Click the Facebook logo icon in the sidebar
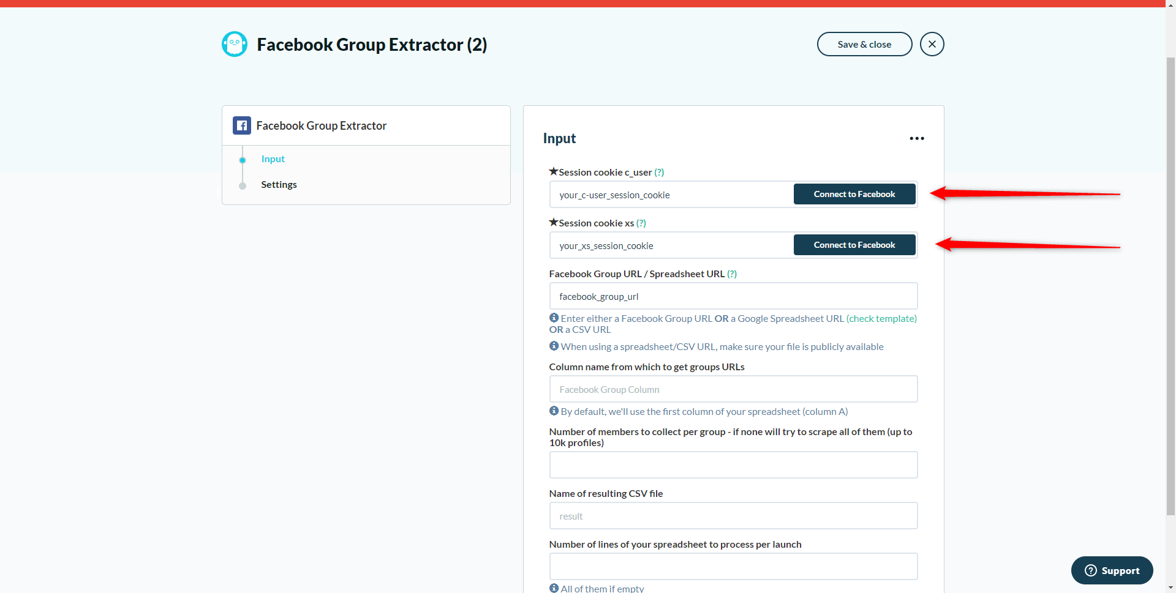 242,125
